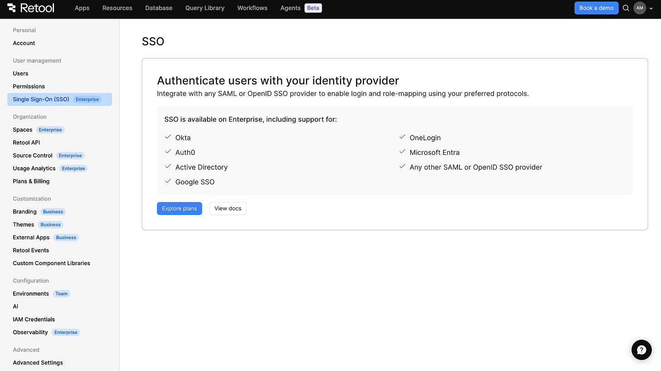The image size is (661, 371).
Task: Click the OneLogin checkmark icon
Action: [x=402, y=137]
